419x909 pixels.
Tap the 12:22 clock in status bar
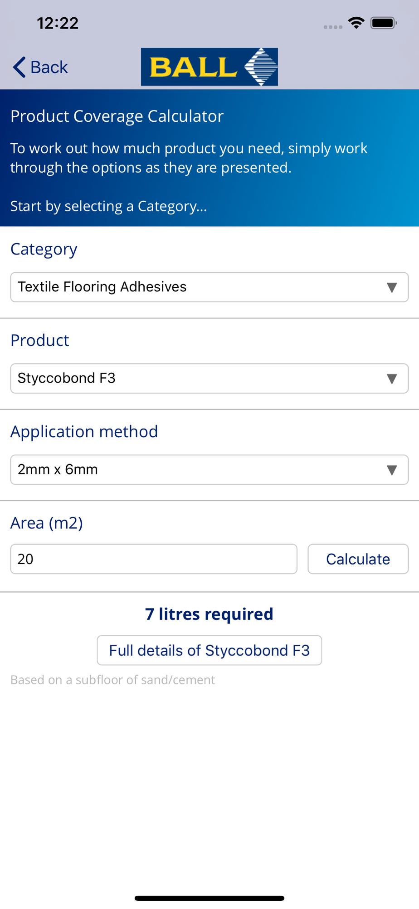point(58,23)
